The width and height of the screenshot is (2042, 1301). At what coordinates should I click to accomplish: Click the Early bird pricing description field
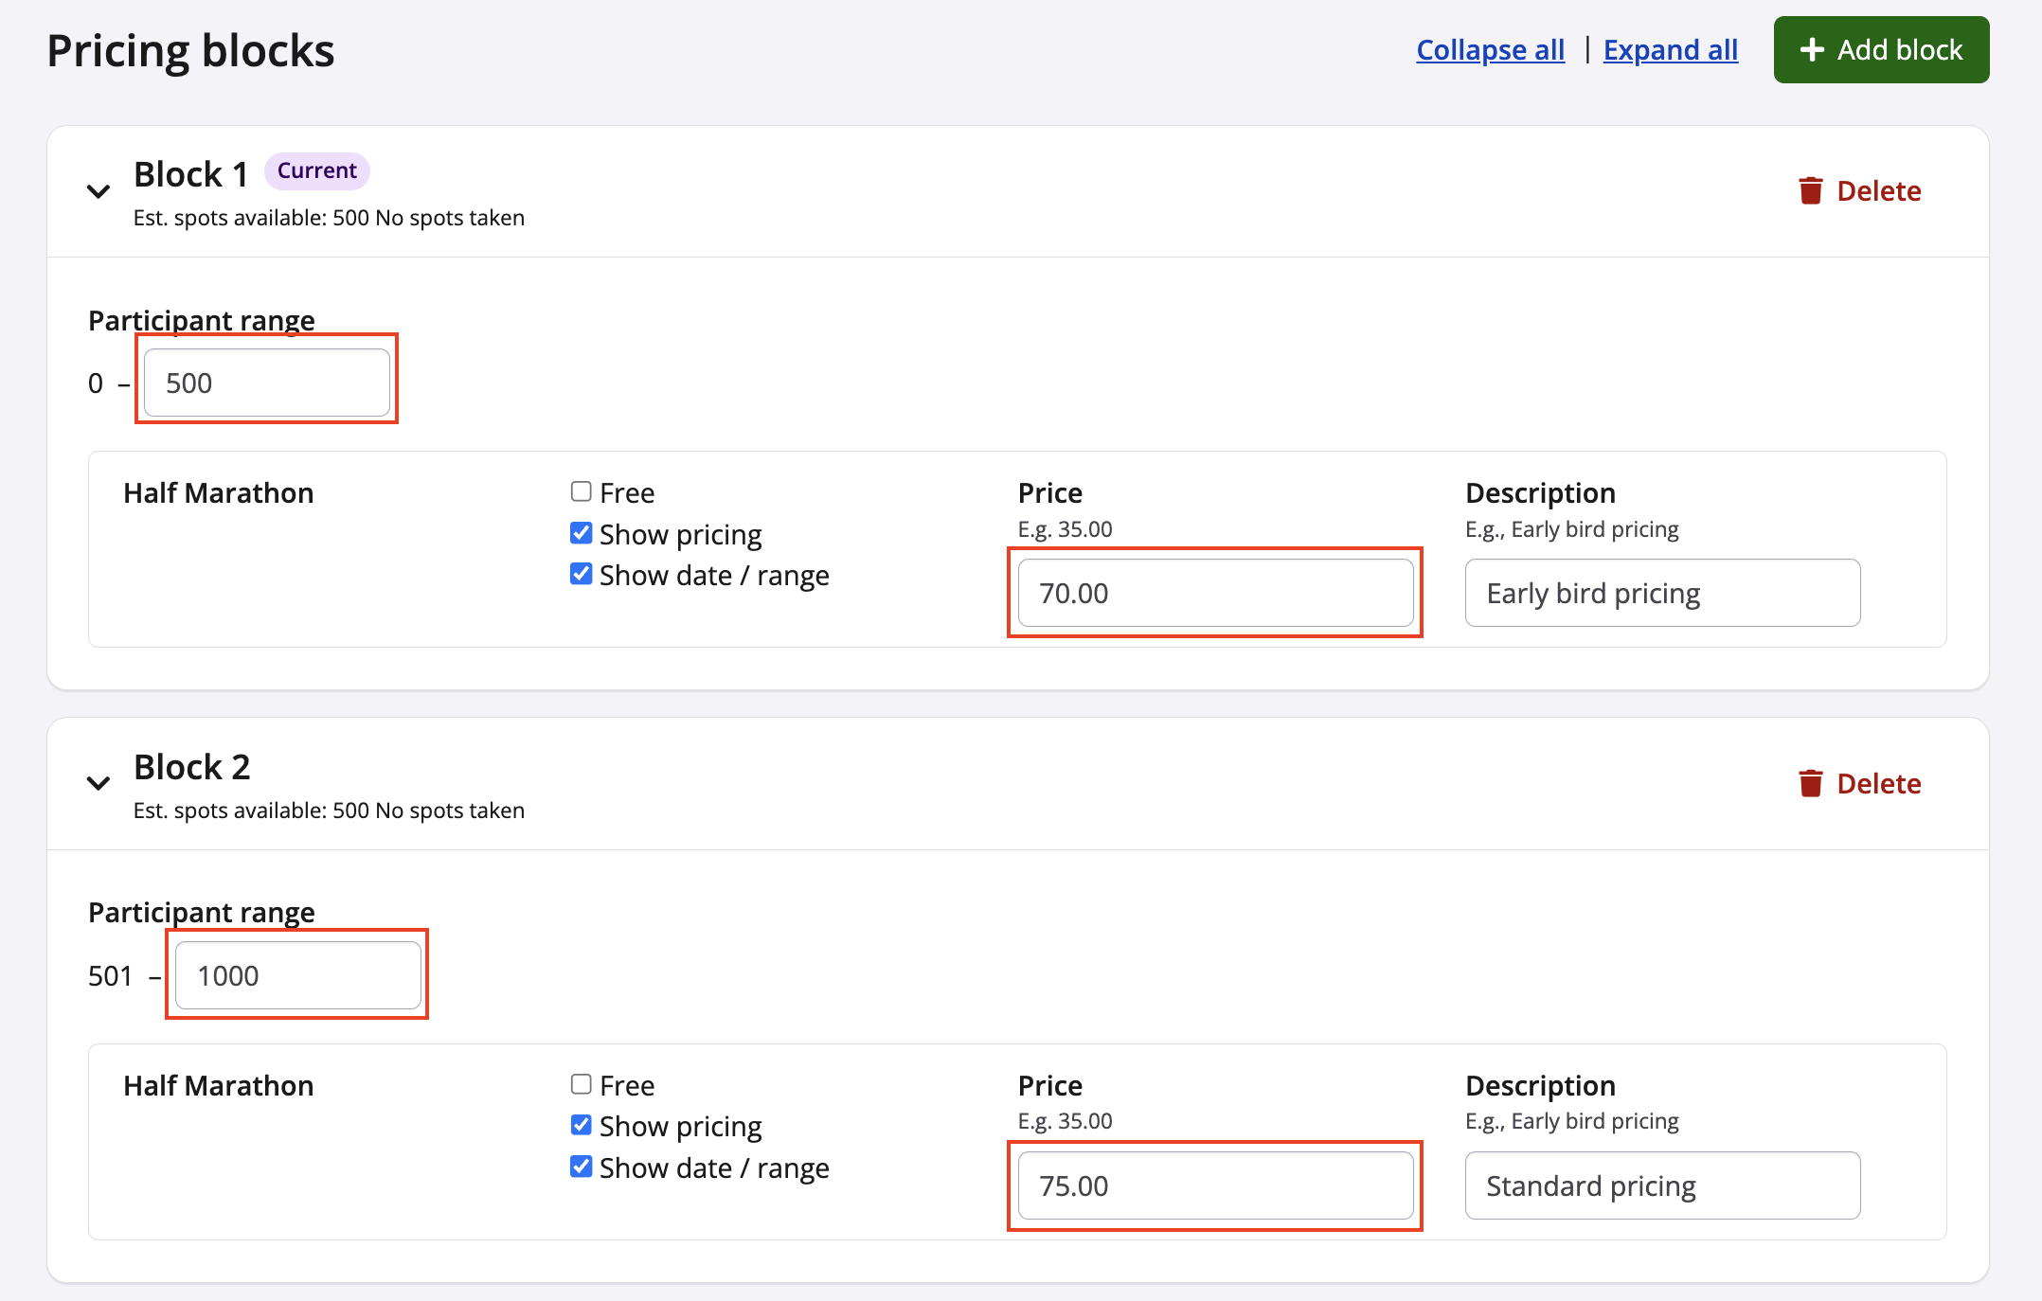tap(1662, 593)
